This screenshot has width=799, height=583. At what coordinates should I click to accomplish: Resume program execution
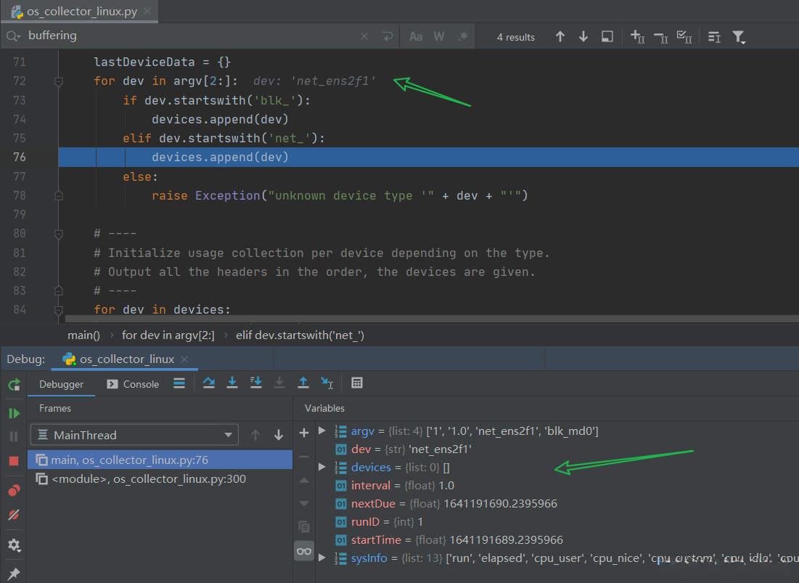tap(14, 413)
